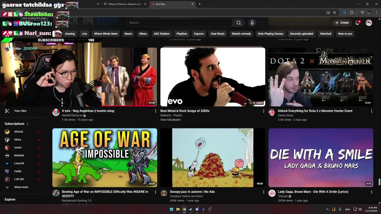Open the YouTube account avatar menu
This screenshot has width=381, height=214.
click(x=369, y=23)
